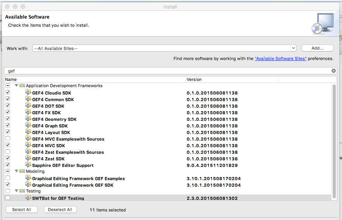Viewport: 342px width, 220px height.
Task: Click the GEF4 DOT SDK feature icon
Action: tap(28, 106)
